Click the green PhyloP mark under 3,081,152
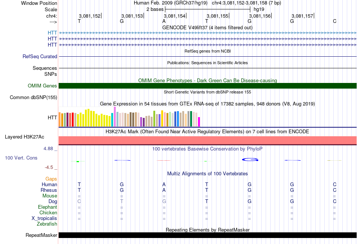Viewport: 357px width, 244px height. (78, 161)
